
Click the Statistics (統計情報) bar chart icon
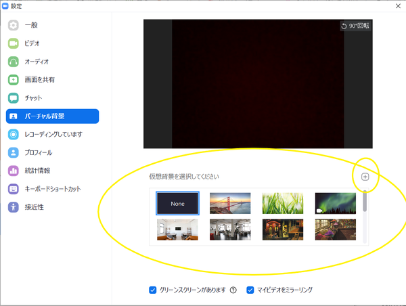tap(14, 171)
